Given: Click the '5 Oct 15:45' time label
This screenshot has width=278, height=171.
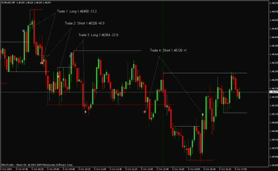Looking at the screenshot, I should click(209, 169).
